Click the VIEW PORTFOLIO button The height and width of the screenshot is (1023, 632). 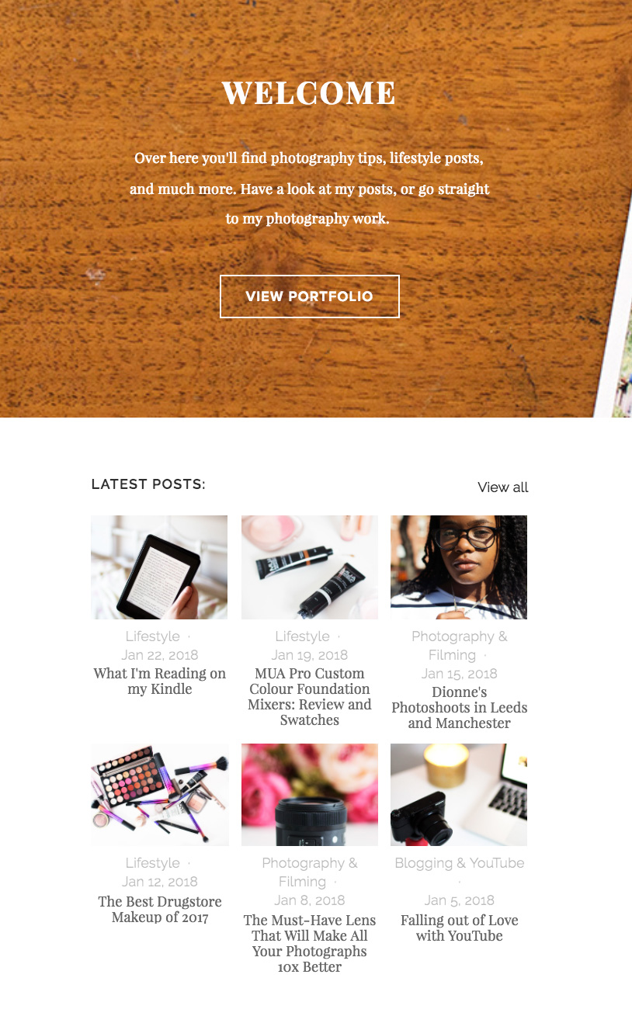[x=310, y=296]
